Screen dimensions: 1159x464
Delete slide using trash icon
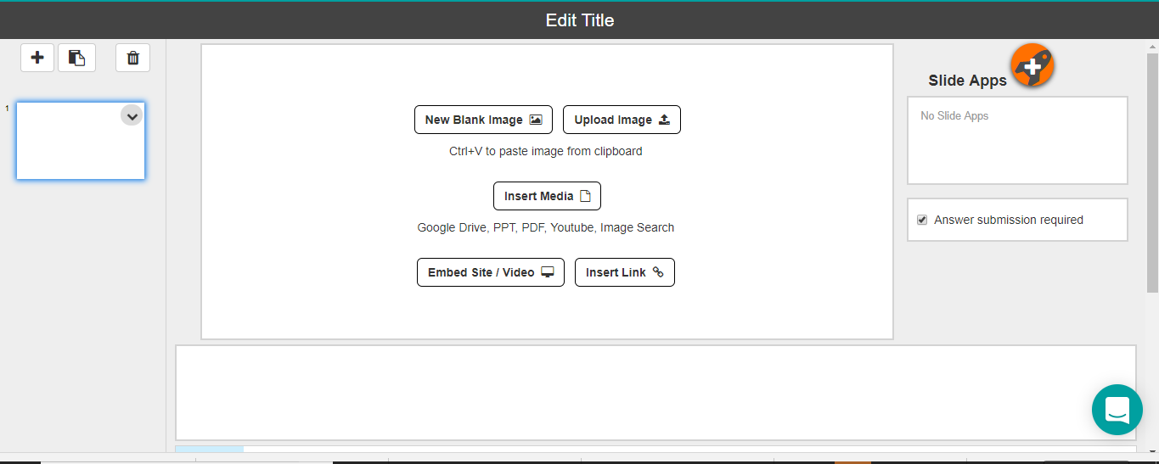click(x=132, y=58)
